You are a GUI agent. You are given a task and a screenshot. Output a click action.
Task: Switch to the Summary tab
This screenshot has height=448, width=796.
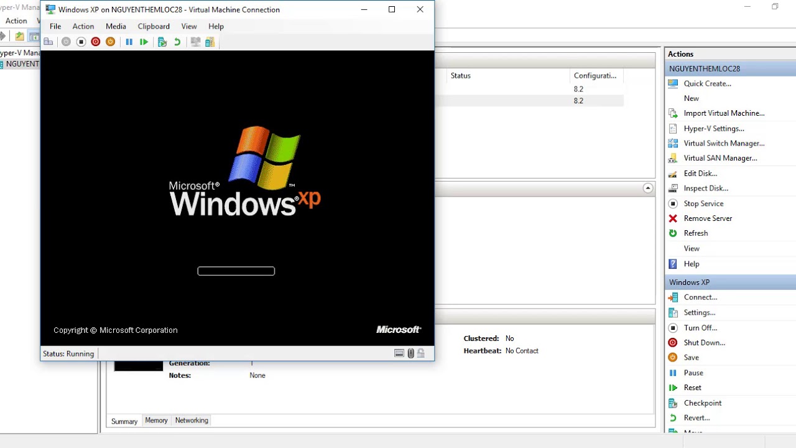[x=124, y=421]
